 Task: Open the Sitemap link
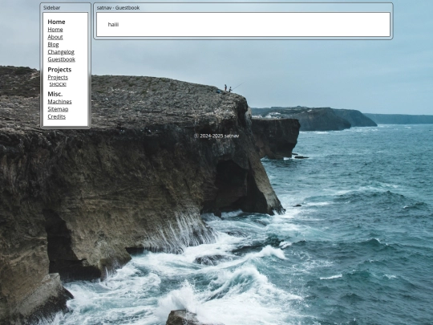[58, 109]
